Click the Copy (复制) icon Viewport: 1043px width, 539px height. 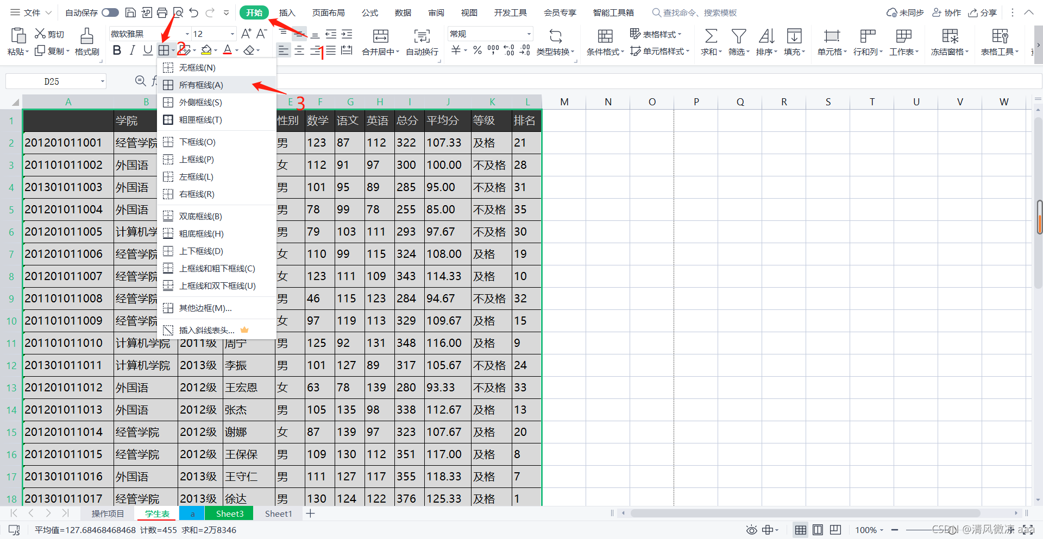(x=40, y=50)
